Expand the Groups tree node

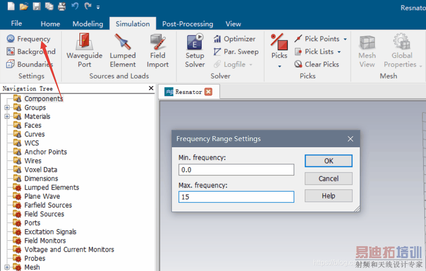coord(7,107)
